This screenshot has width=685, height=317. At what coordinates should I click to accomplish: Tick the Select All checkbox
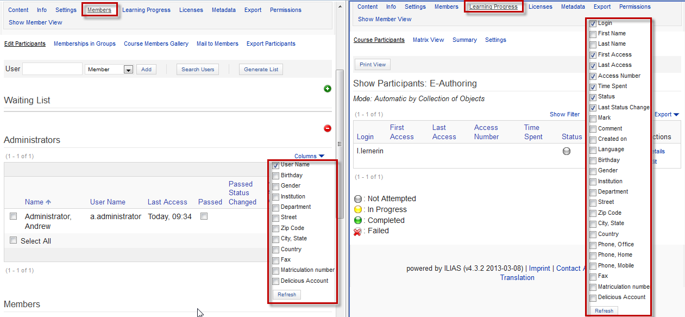click(x=14, y=240)
